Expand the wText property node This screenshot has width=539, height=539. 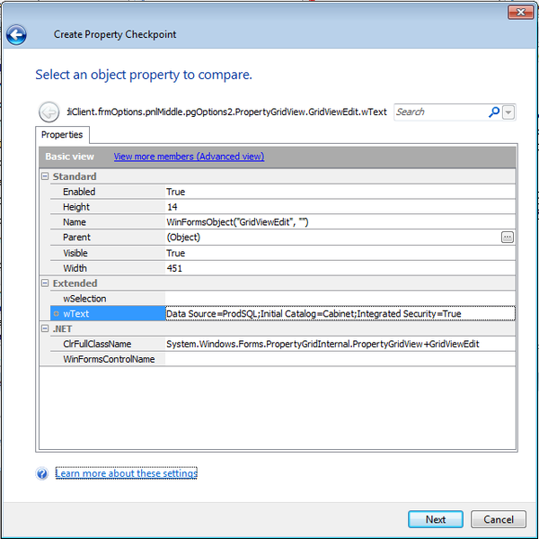click(56, 314)
